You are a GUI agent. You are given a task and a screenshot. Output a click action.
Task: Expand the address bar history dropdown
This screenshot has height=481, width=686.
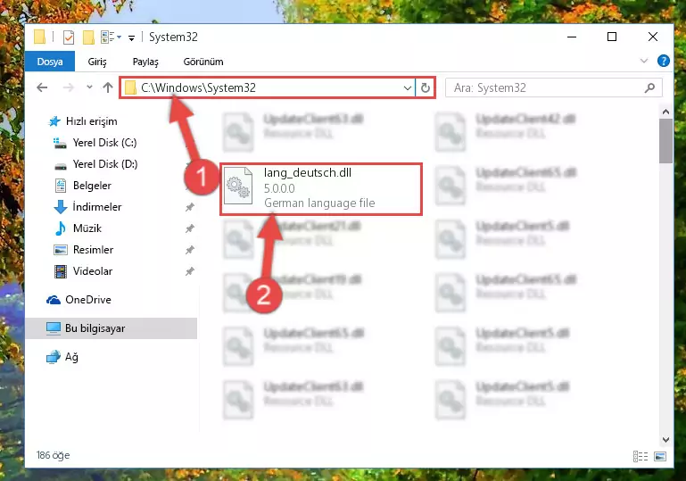coord(408,88)
